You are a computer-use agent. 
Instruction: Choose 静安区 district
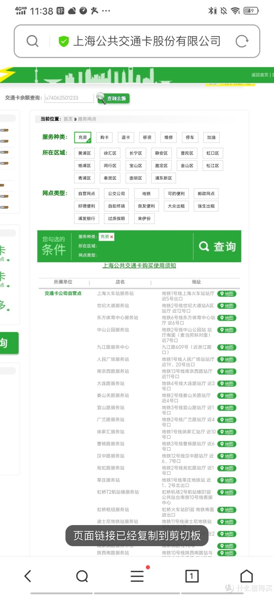162,153
